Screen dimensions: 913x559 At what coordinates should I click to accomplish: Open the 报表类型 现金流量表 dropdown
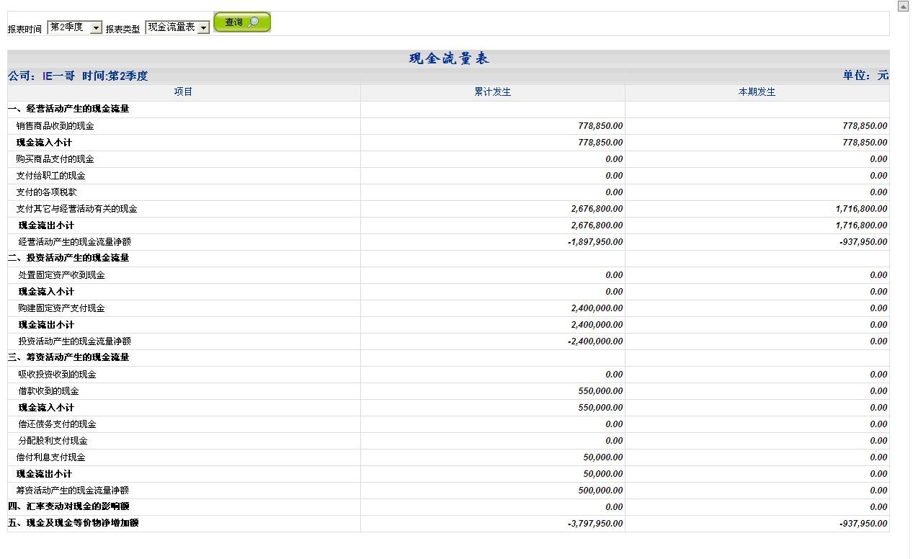point(177,27)
